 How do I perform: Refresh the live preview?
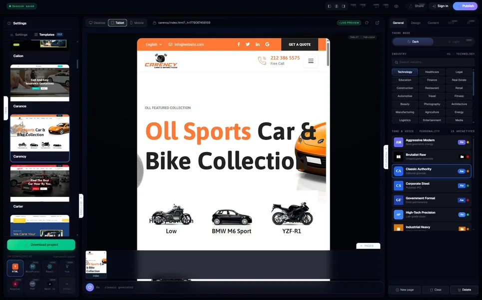[x=367, y=23]
